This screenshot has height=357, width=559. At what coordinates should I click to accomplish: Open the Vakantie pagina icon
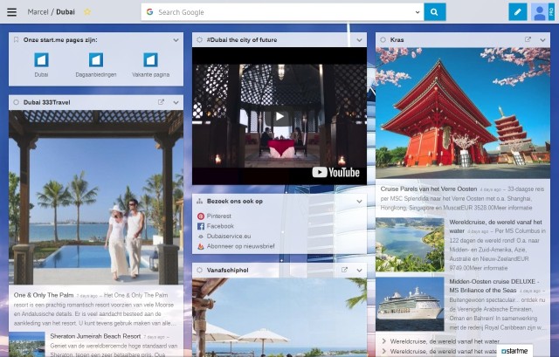pos(150,60)
